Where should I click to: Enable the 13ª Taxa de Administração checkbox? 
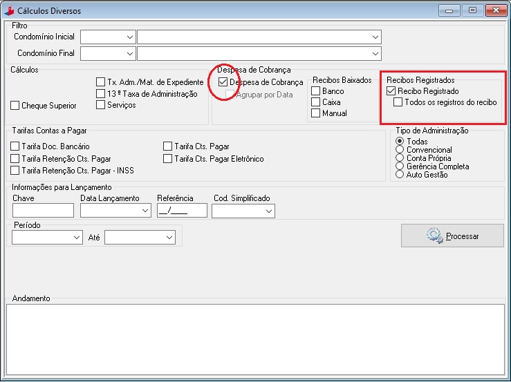coord(101,93)
